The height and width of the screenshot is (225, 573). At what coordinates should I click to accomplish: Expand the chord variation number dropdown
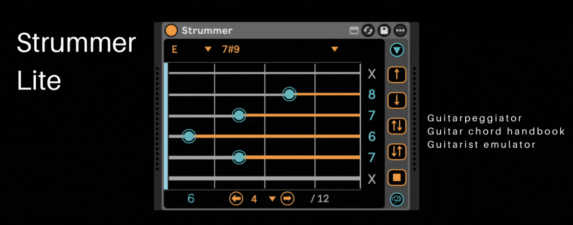point(272,199)
